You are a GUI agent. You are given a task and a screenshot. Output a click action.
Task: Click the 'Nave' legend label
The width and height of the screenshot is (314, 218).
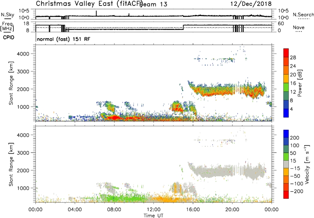click(299, 28)
